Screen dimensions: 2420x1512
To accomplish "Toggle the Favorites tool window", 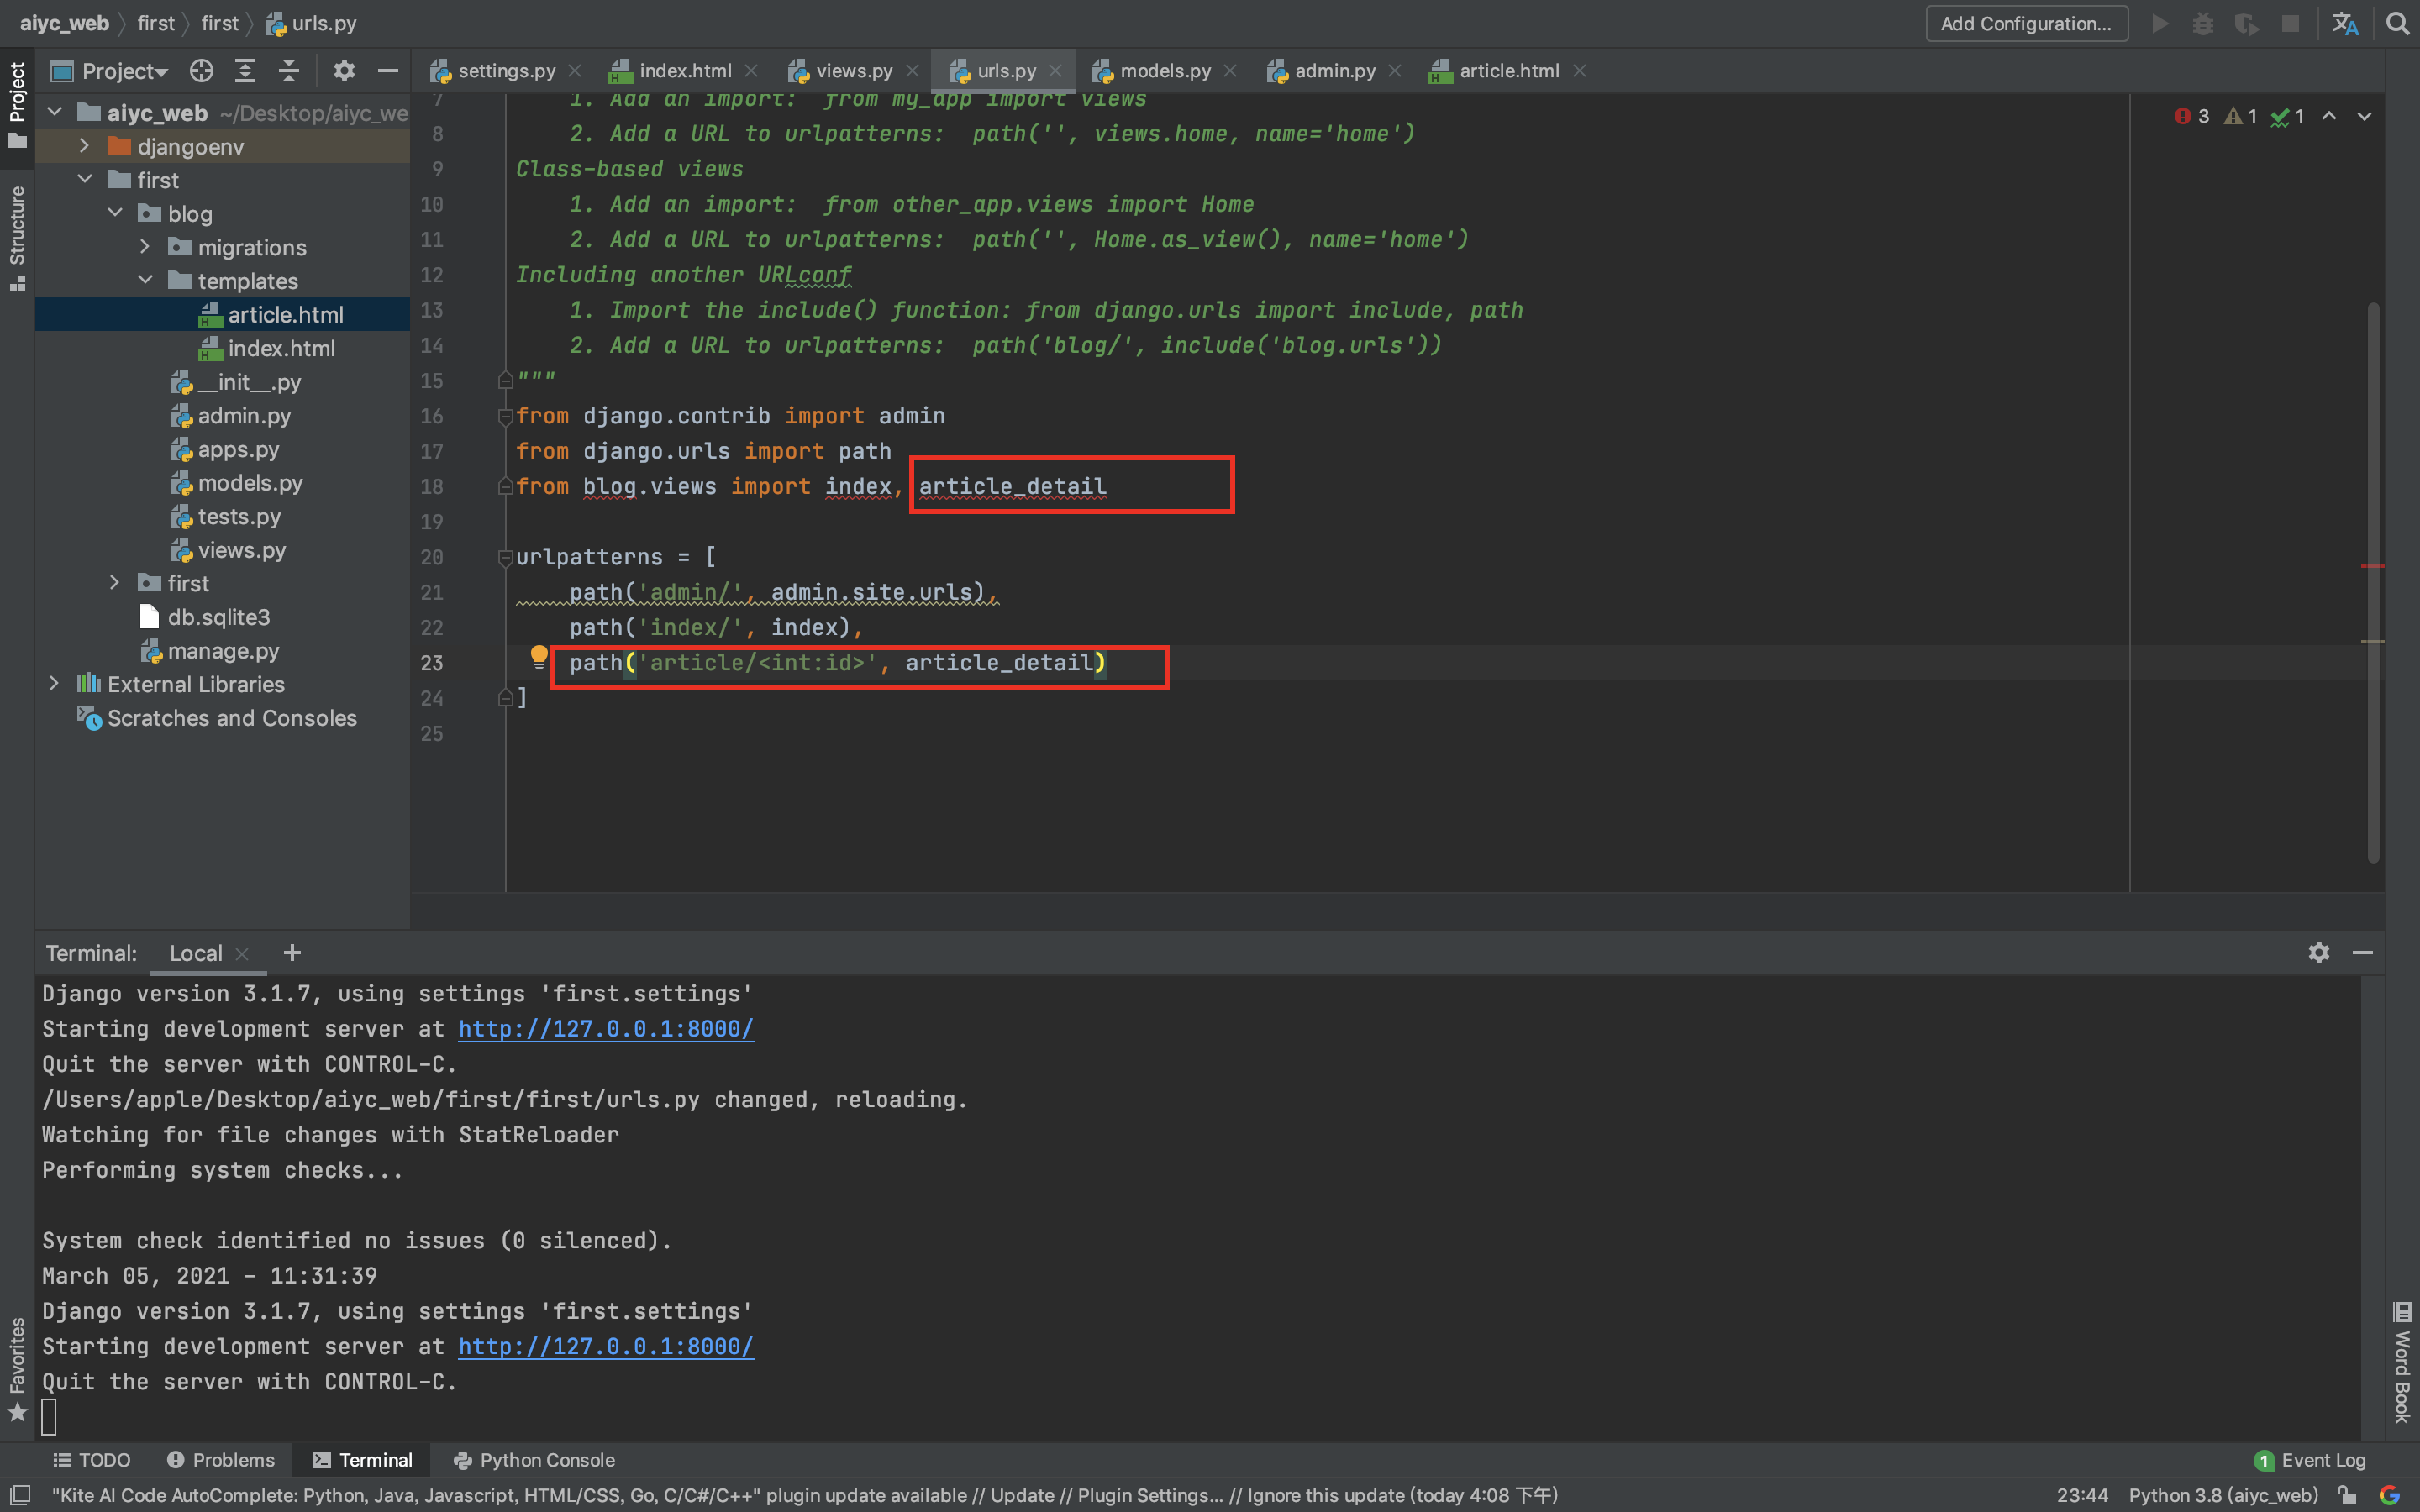I will (x=17, y=1368).
